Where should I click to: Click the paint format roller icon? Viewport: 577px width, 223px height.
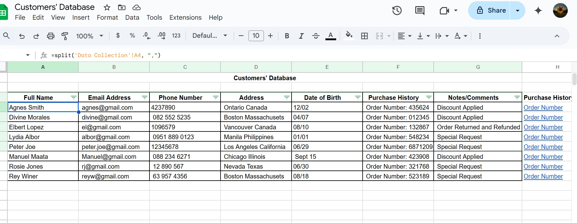(65, 36)
